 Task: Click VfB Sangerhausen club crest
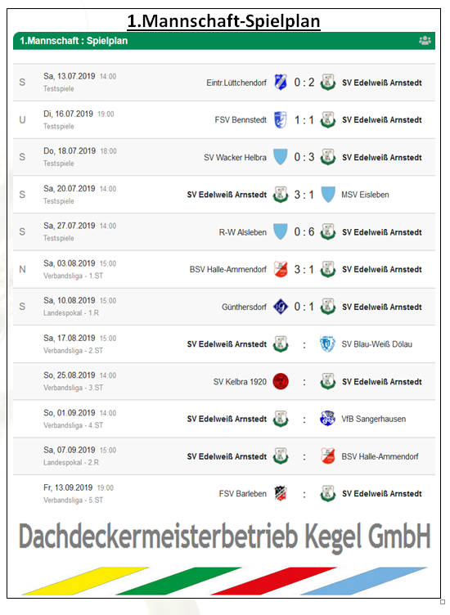click(327, 419)
